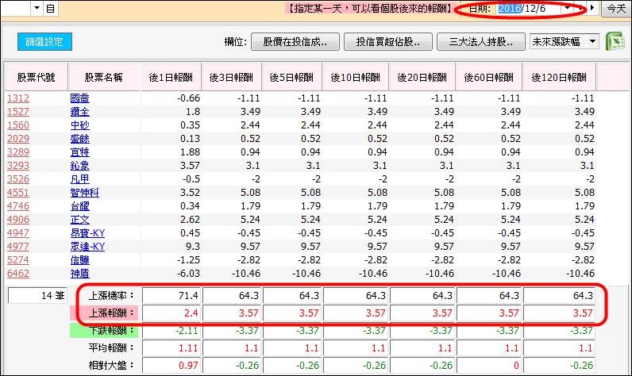Open stock code 4746 link
Image resolution: width=632 pixels, height=376 pixels.
tap(18, 206)
